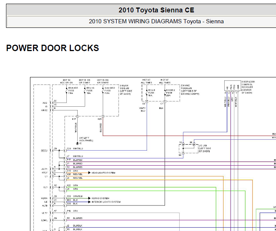This screenshot has width=276, height=231.
Task: Click the "C1" connector label under DOOR 2 fuse
Action: [x=162, y=104]
